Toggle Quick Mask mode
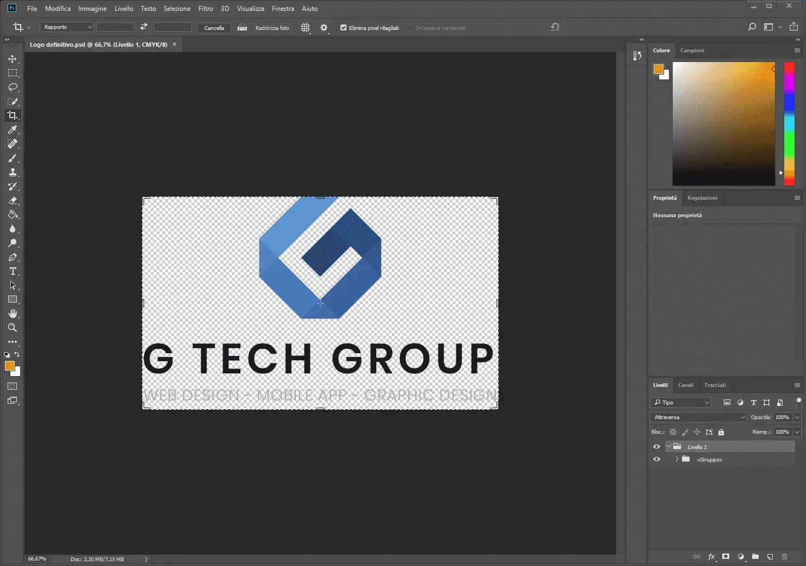806x566 pixels. [x=13, y=386]
